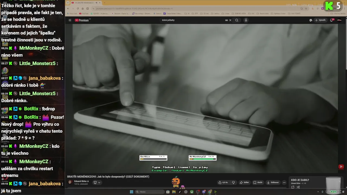This screenshot has width=347, height=195.
Task: Open the icon left of Vytvořit
Action: [x=311, y=20]
